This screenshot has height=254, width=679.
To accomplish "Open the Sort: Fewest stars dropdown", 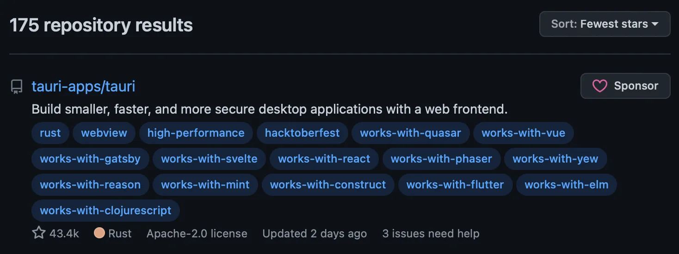I will 605,24.
